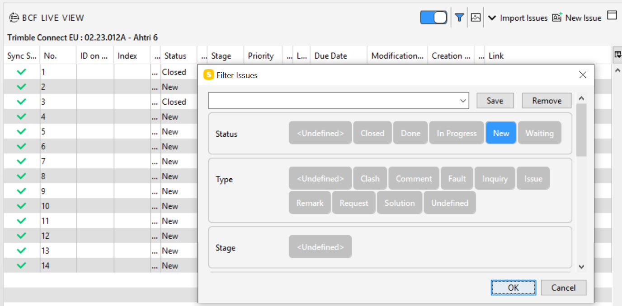Toggle Type filter Clash
This screenshot has width=622, height=306.
pyautogui.click(x=370, y=179)
